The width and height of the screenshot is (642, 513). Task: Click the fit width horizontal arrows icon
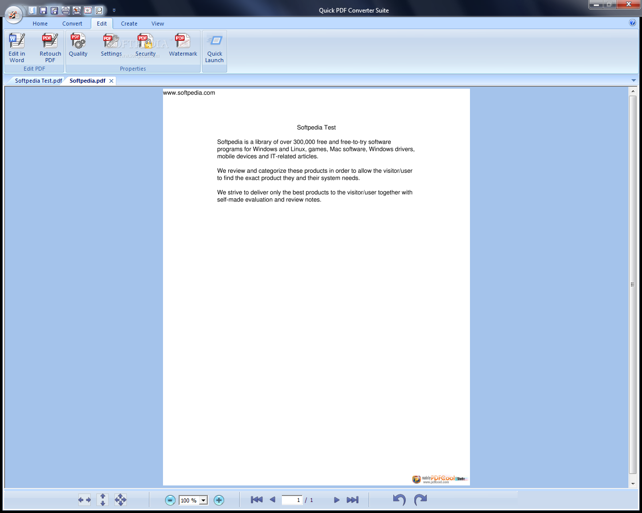click(x=84, y=499)
